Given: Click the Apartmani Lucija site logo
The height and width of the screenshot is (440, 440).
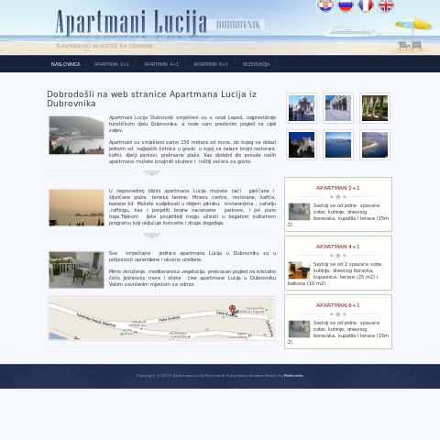Looking at the screenshot, I should 131,23.
